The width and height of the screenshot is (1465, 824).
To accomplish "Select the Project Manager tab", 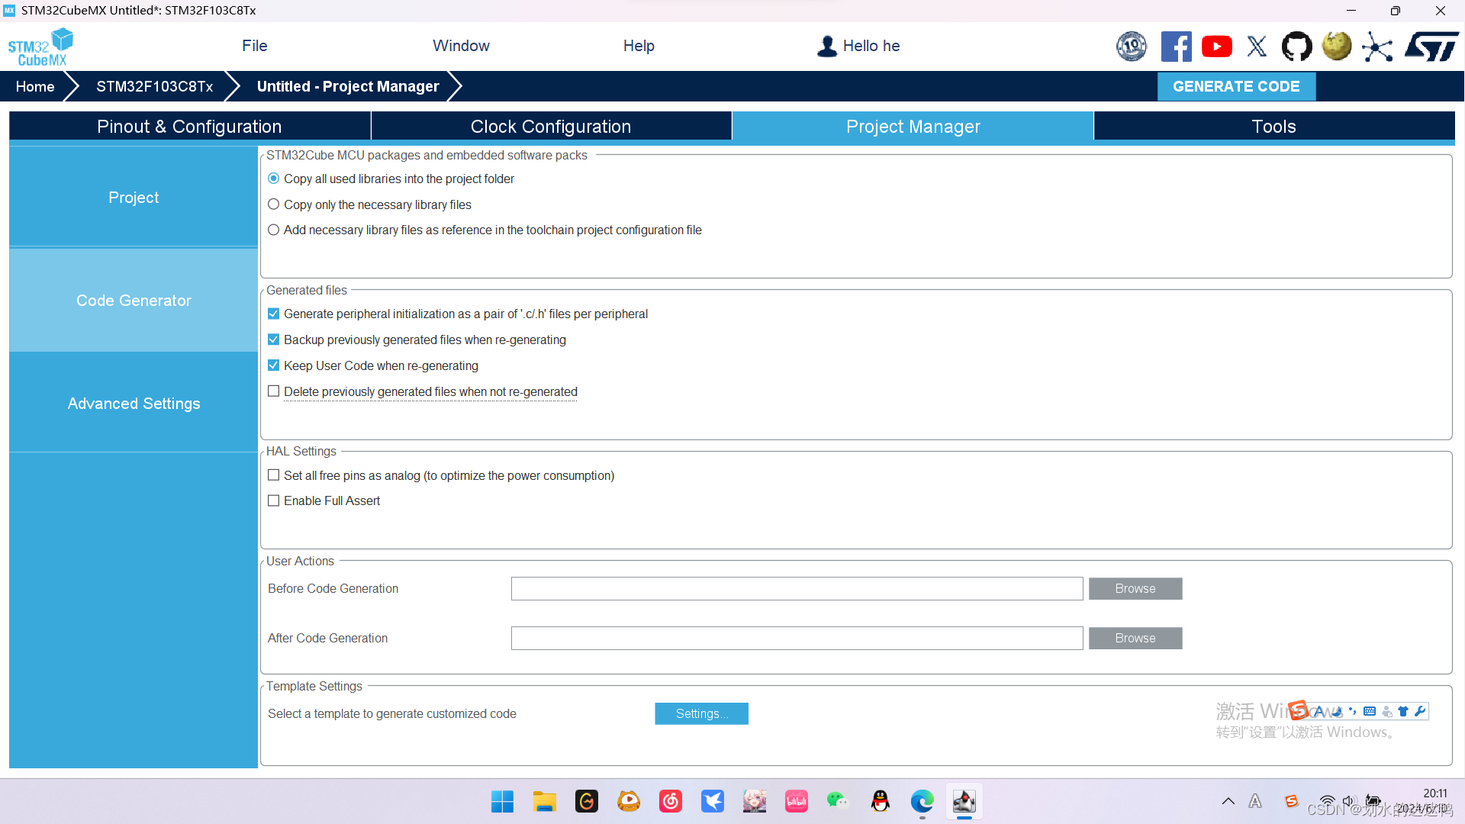I will (x=913, y=127).
